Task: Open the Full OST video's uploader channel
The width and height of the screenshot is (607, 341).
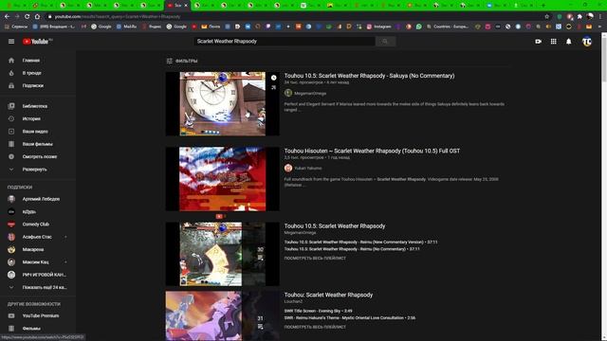Action: point(308,169)
